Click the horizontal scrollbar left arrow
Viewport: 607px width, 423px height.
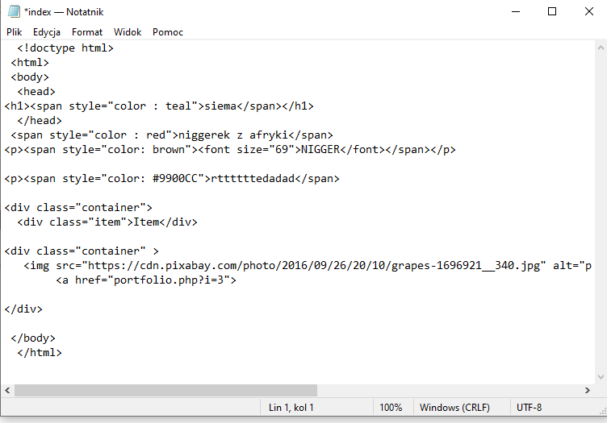point(7,390)
